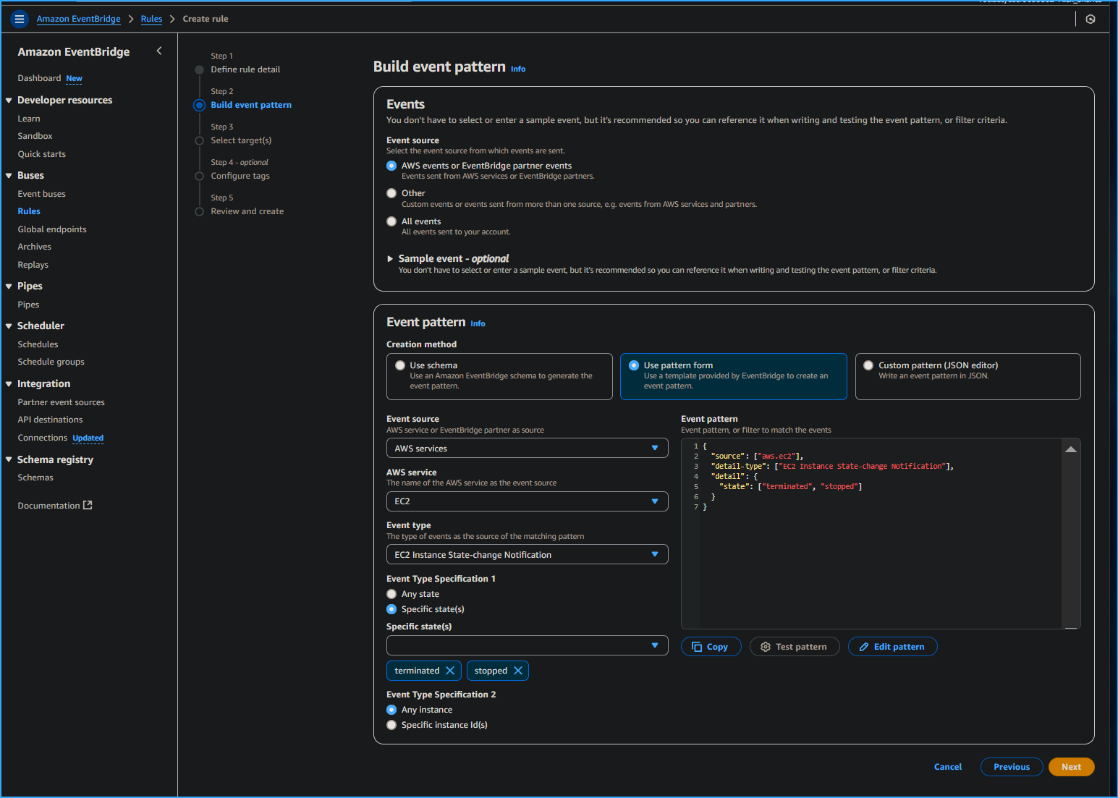
Task: Click the Test pattern gear icon
Action: (x=766, y=646)
